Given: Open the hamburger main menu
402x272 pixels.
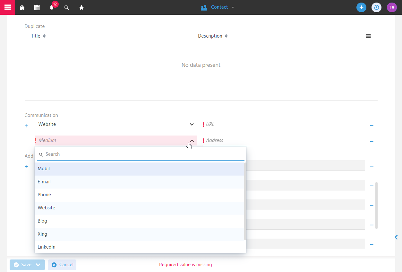Looking at the screenshot, I should pos(7,7).
